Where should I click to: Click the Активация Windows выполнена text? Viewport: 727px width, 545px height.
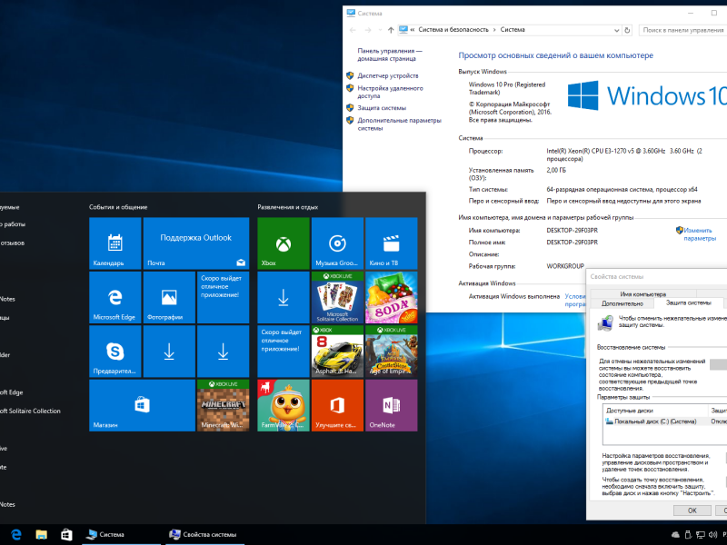[x=514, y=297]
